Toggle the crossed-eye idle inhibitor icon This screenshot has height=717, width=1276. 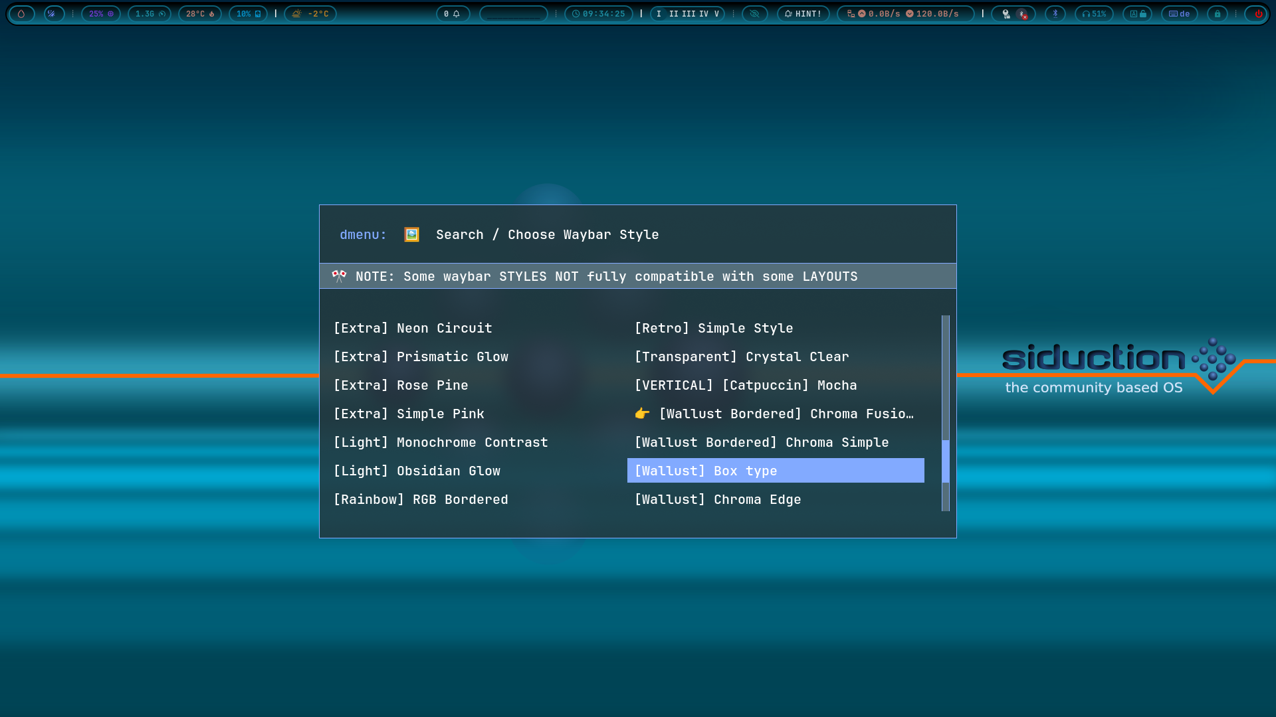[754, 14]
